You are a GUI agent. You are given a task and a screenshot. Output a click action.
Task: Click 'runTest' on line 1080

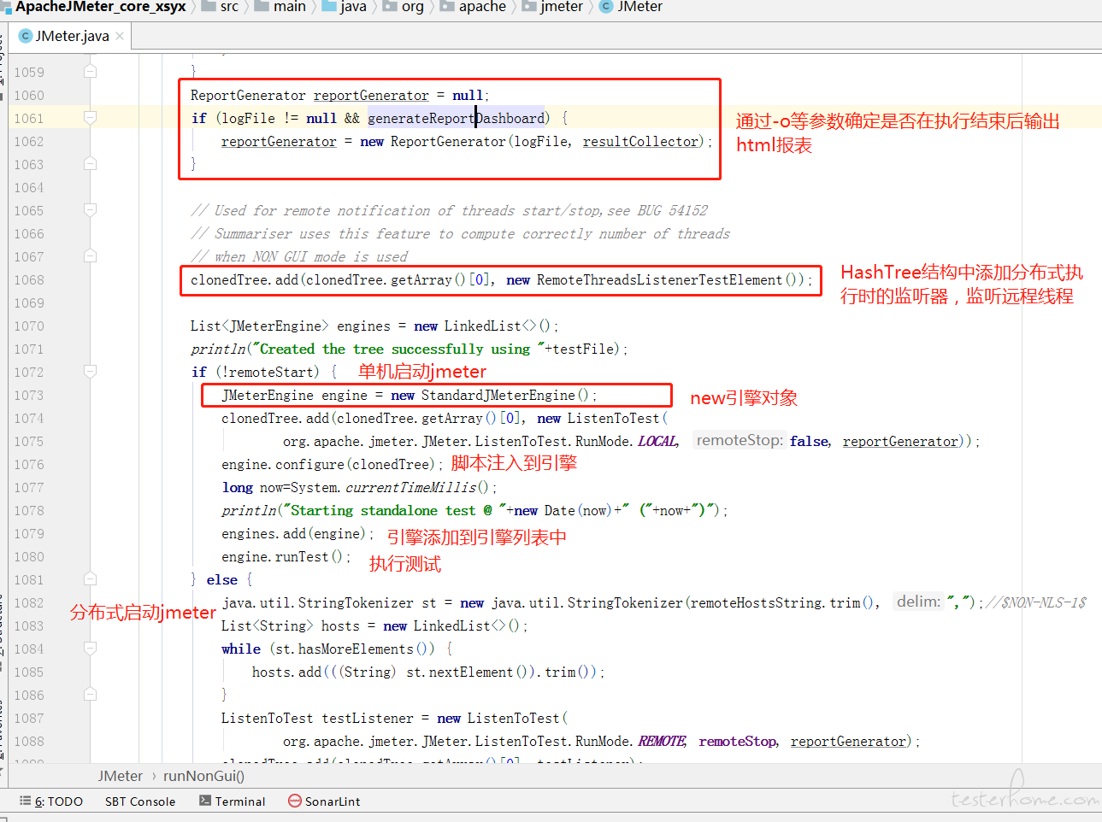tap(302, 557)
